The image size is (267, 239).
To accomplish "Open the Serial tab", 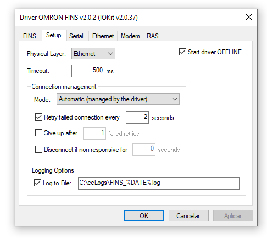I will (x=77, y=36).
